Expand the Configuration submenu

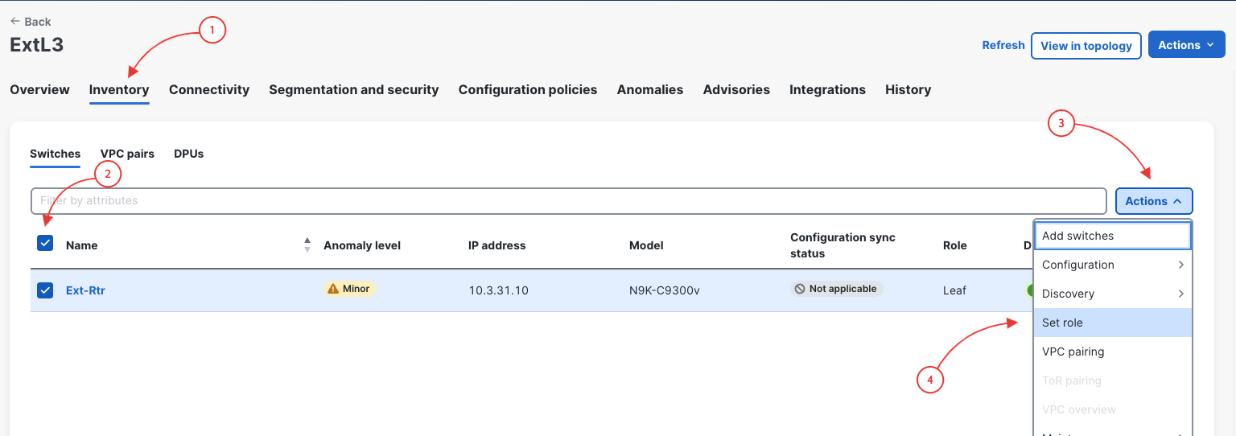[x=1113, y=265]
